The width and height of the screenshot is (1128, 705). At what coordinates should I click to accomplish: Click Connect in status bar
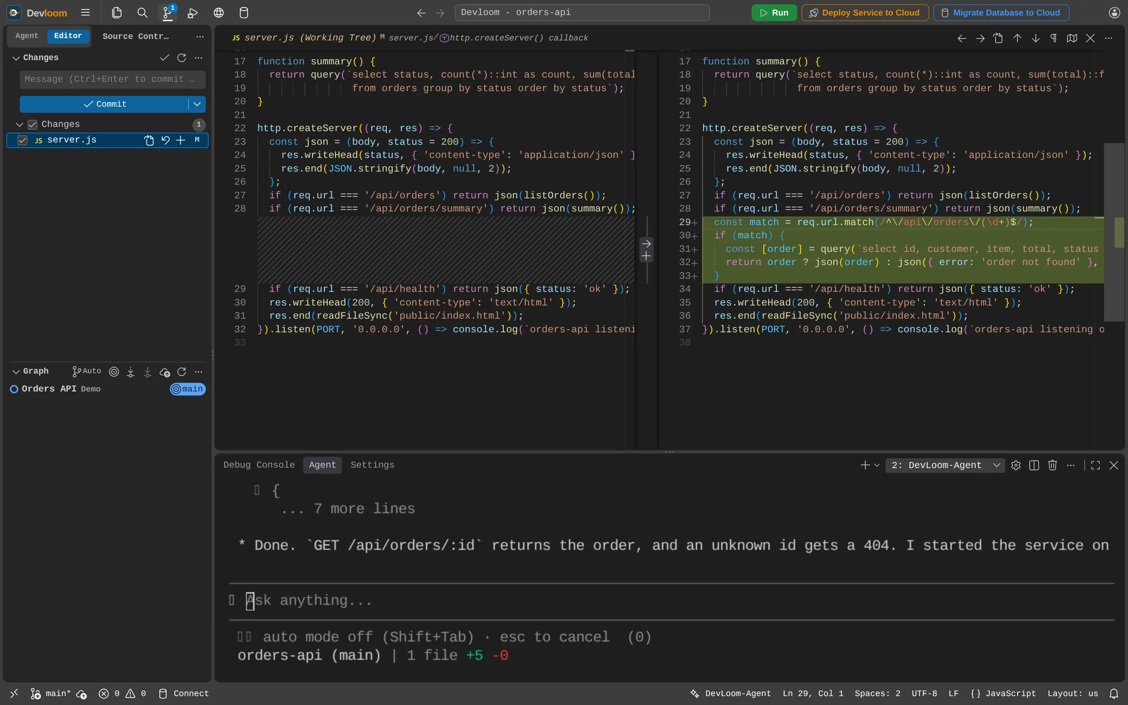184,694
